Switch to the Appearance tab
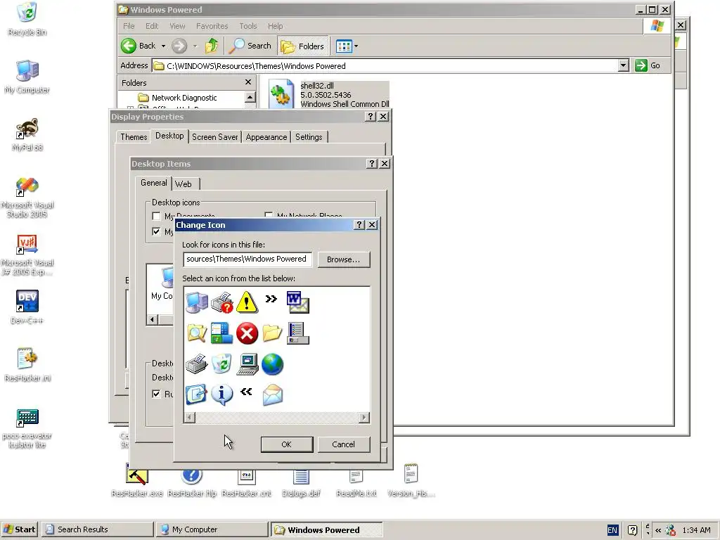The width and height of the screenshot is (720, 540). click(x=266, y=137)
